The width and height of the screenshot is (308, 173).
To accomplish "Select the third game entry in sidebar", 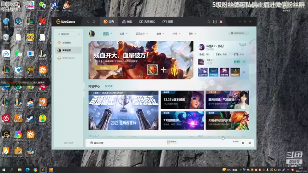I will tap(69, 58).
